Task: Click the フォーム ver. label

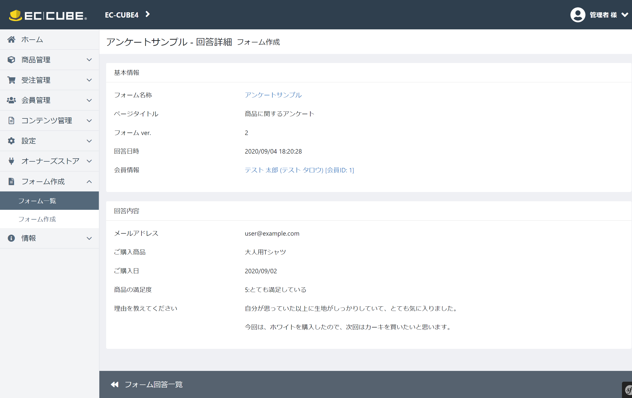Action: 132,132
